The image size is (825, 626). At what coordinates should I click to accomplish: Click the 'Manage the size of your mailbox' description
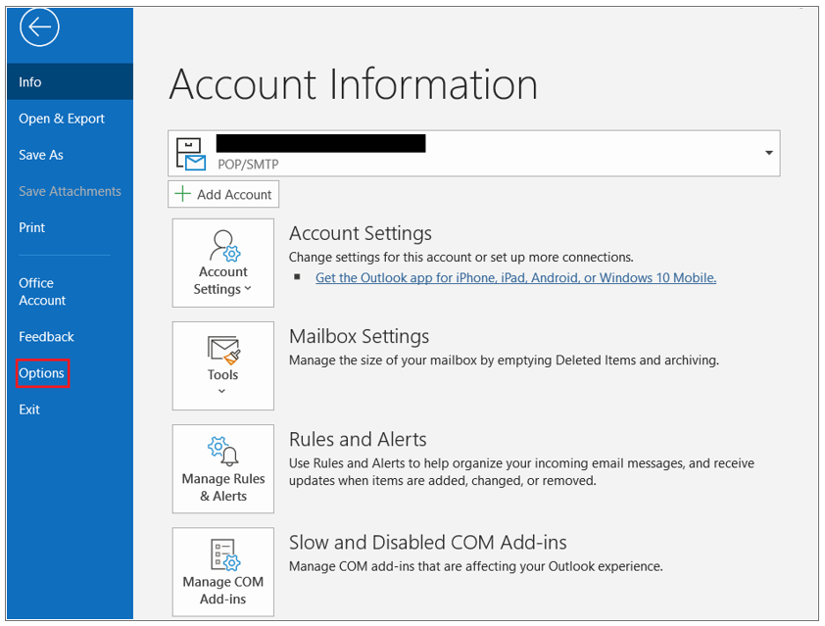point(504,361)
